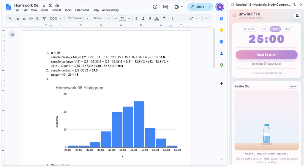Unpin the Unwind '16 extension panel
Image resolution: width=306 pixels, height=167 pixels.
(x=295, y=5)
